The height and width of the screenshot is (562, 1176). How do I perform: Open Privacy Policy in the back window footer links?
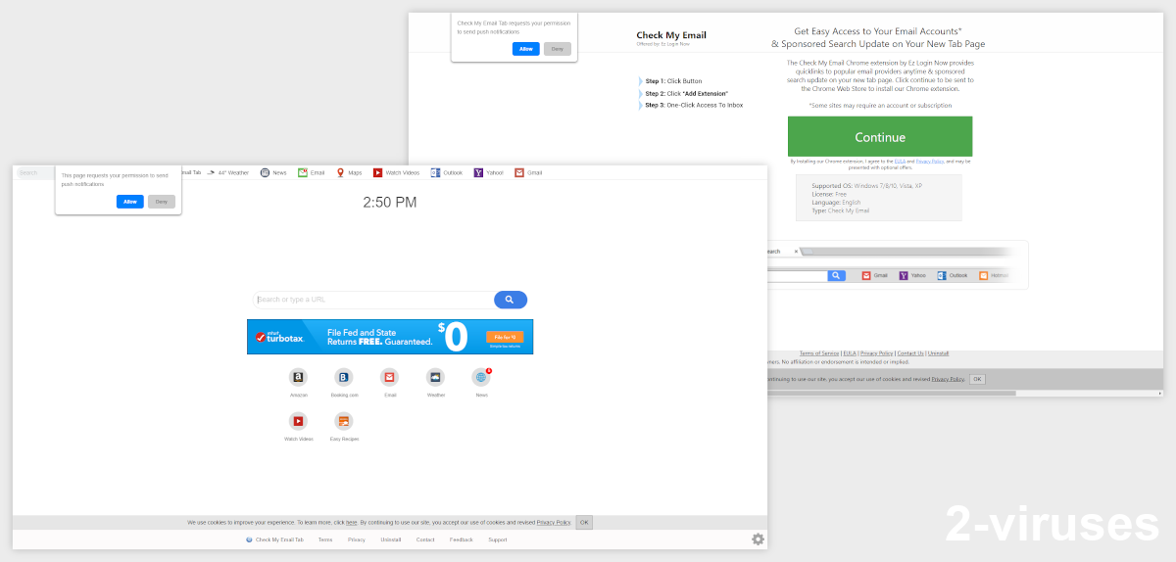pyautogui.click(x=878, y=353)
